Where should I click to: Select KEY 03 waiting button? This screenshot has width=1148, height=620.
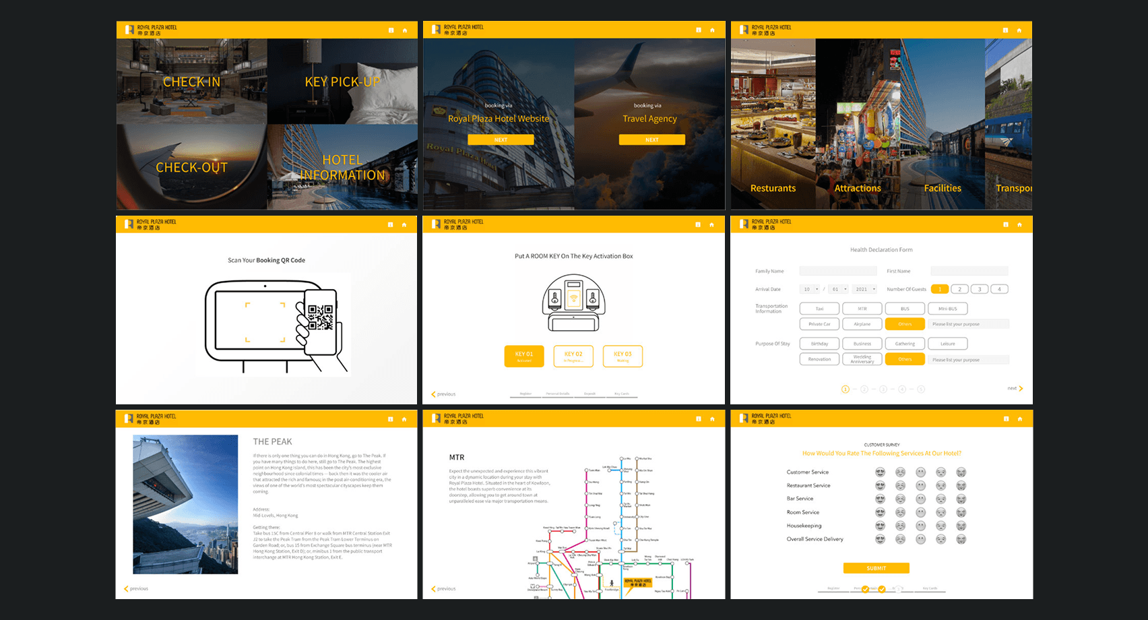click(x=623, y=356)
